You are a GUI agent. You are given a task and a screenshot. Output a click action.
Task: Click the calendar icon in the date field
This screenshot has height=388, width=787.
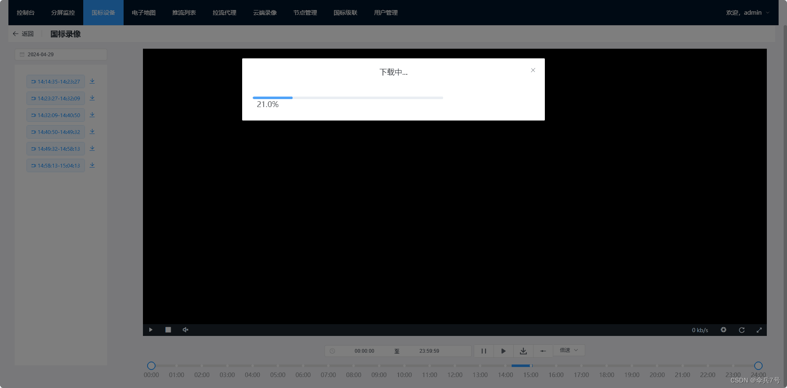[x=22, y=55]
